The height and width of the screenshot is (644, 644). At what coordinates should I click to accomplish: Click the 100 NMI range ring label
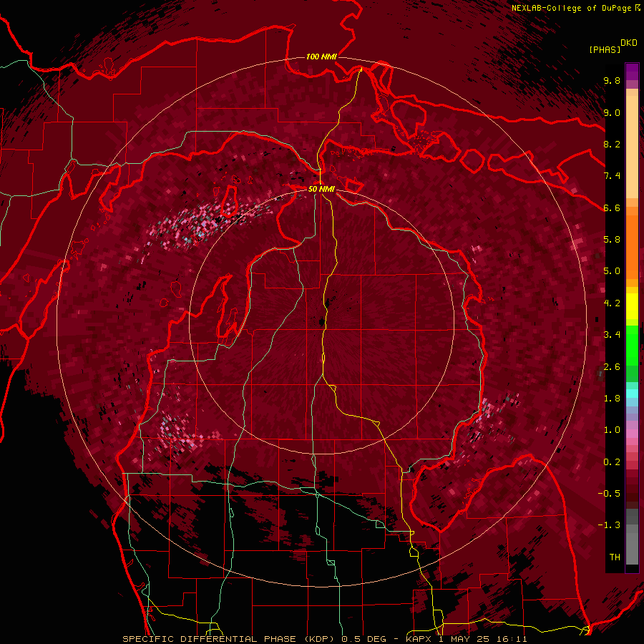tap(321, 57)
